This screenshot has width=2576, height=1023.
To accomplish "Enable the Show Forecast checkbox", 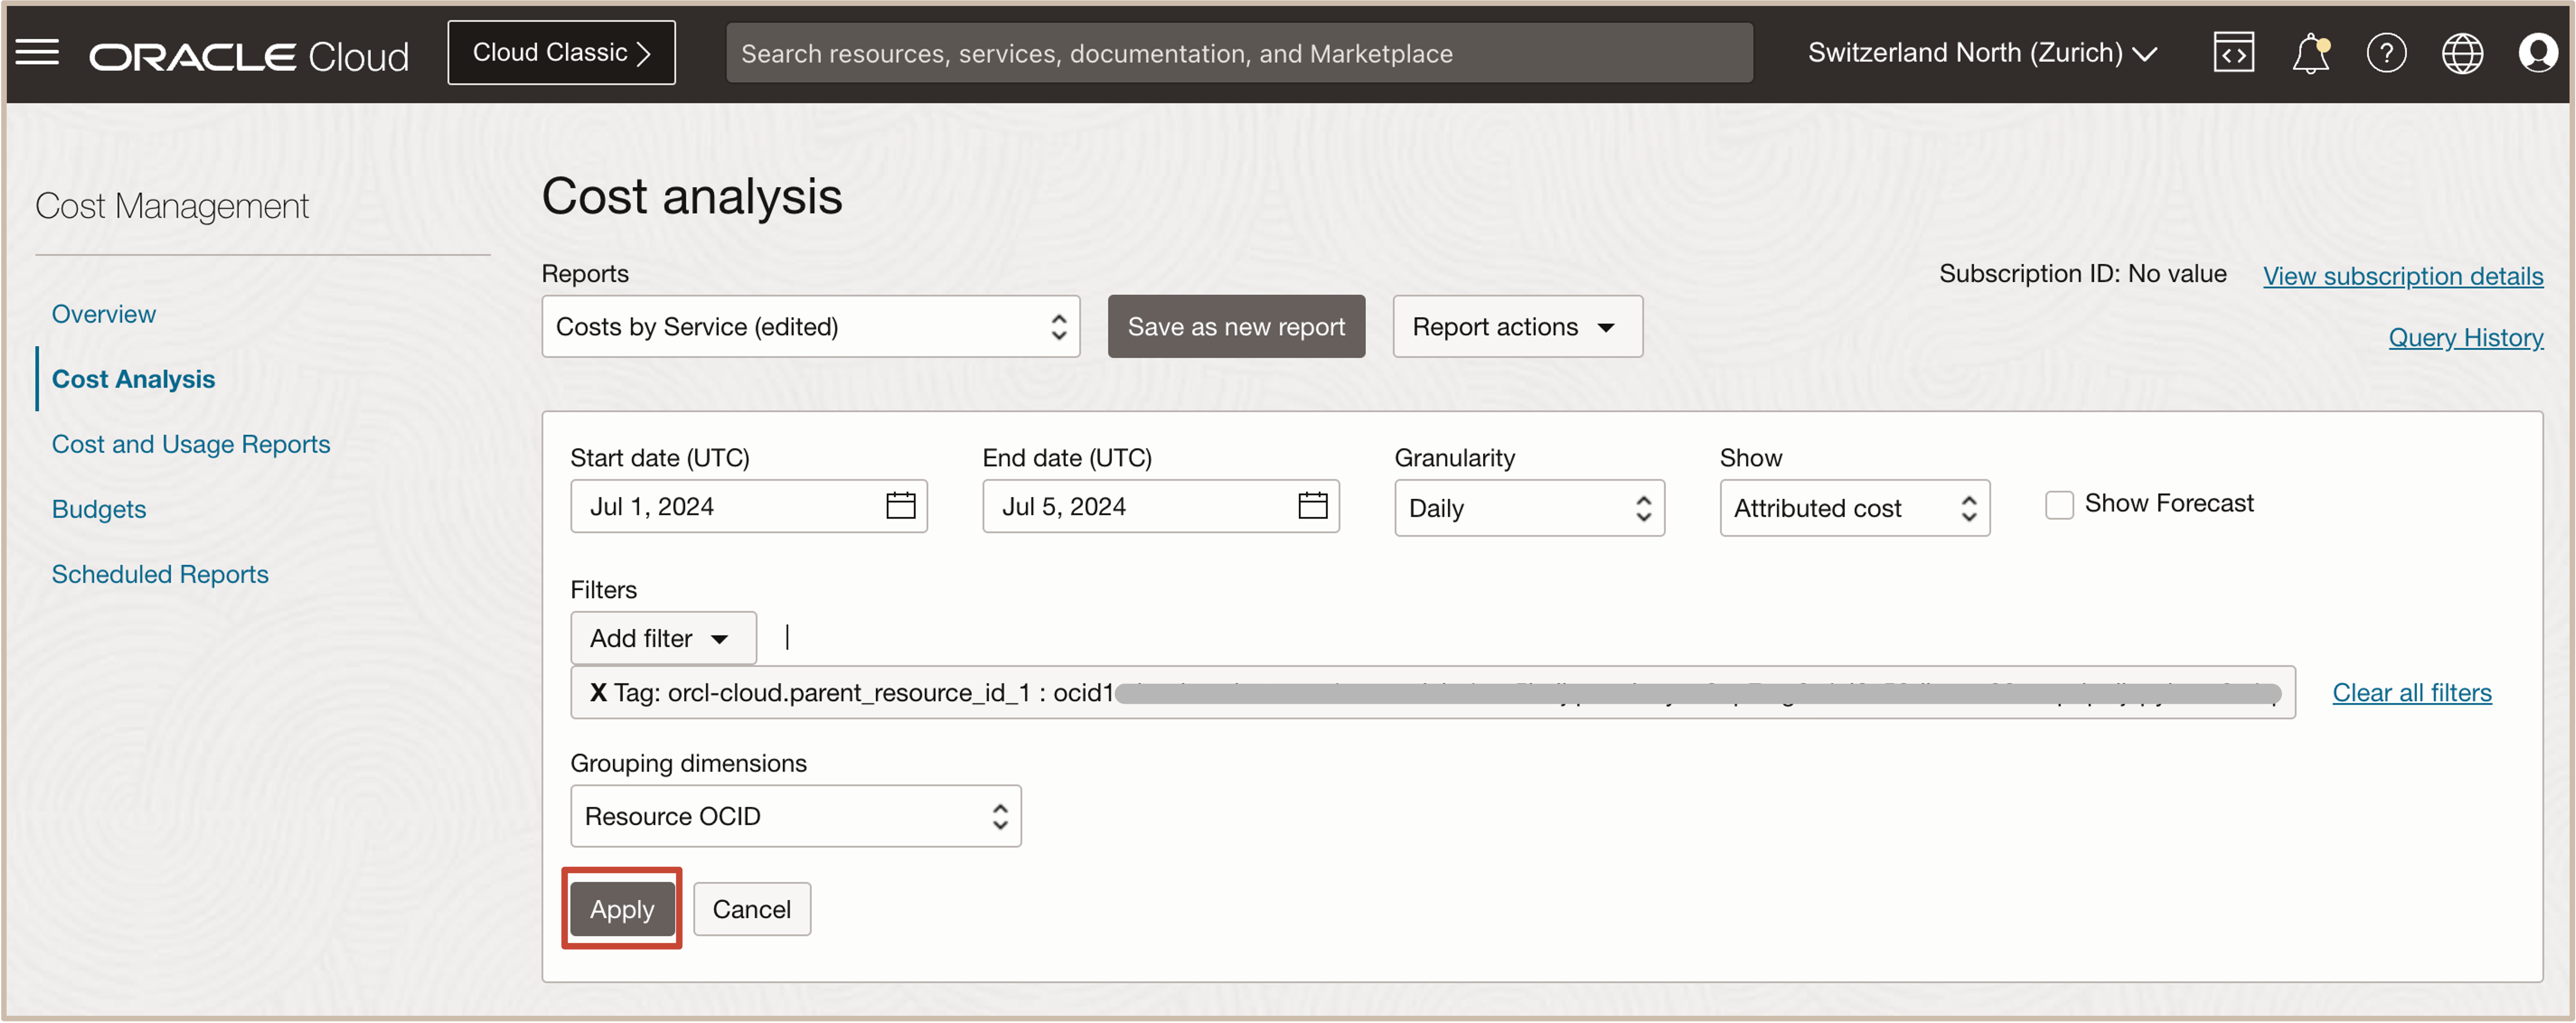I will coord(2058,505).
